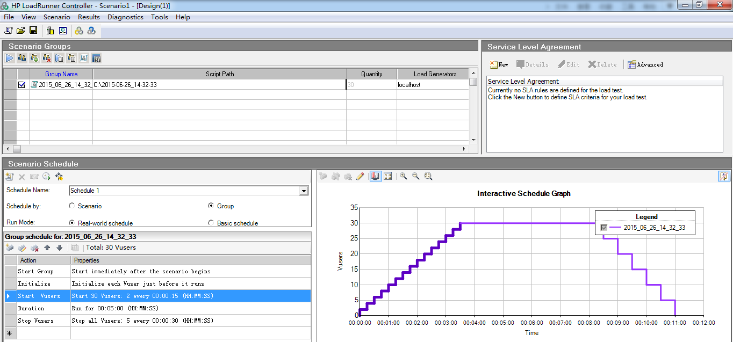This screenshot has width=733, height=342.
Task: Click the blue monitor icon in main toolbar
Action: [x=63, y=31]
